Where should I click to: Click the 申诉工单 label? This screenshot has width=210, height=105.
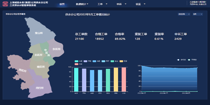[181, 34]
